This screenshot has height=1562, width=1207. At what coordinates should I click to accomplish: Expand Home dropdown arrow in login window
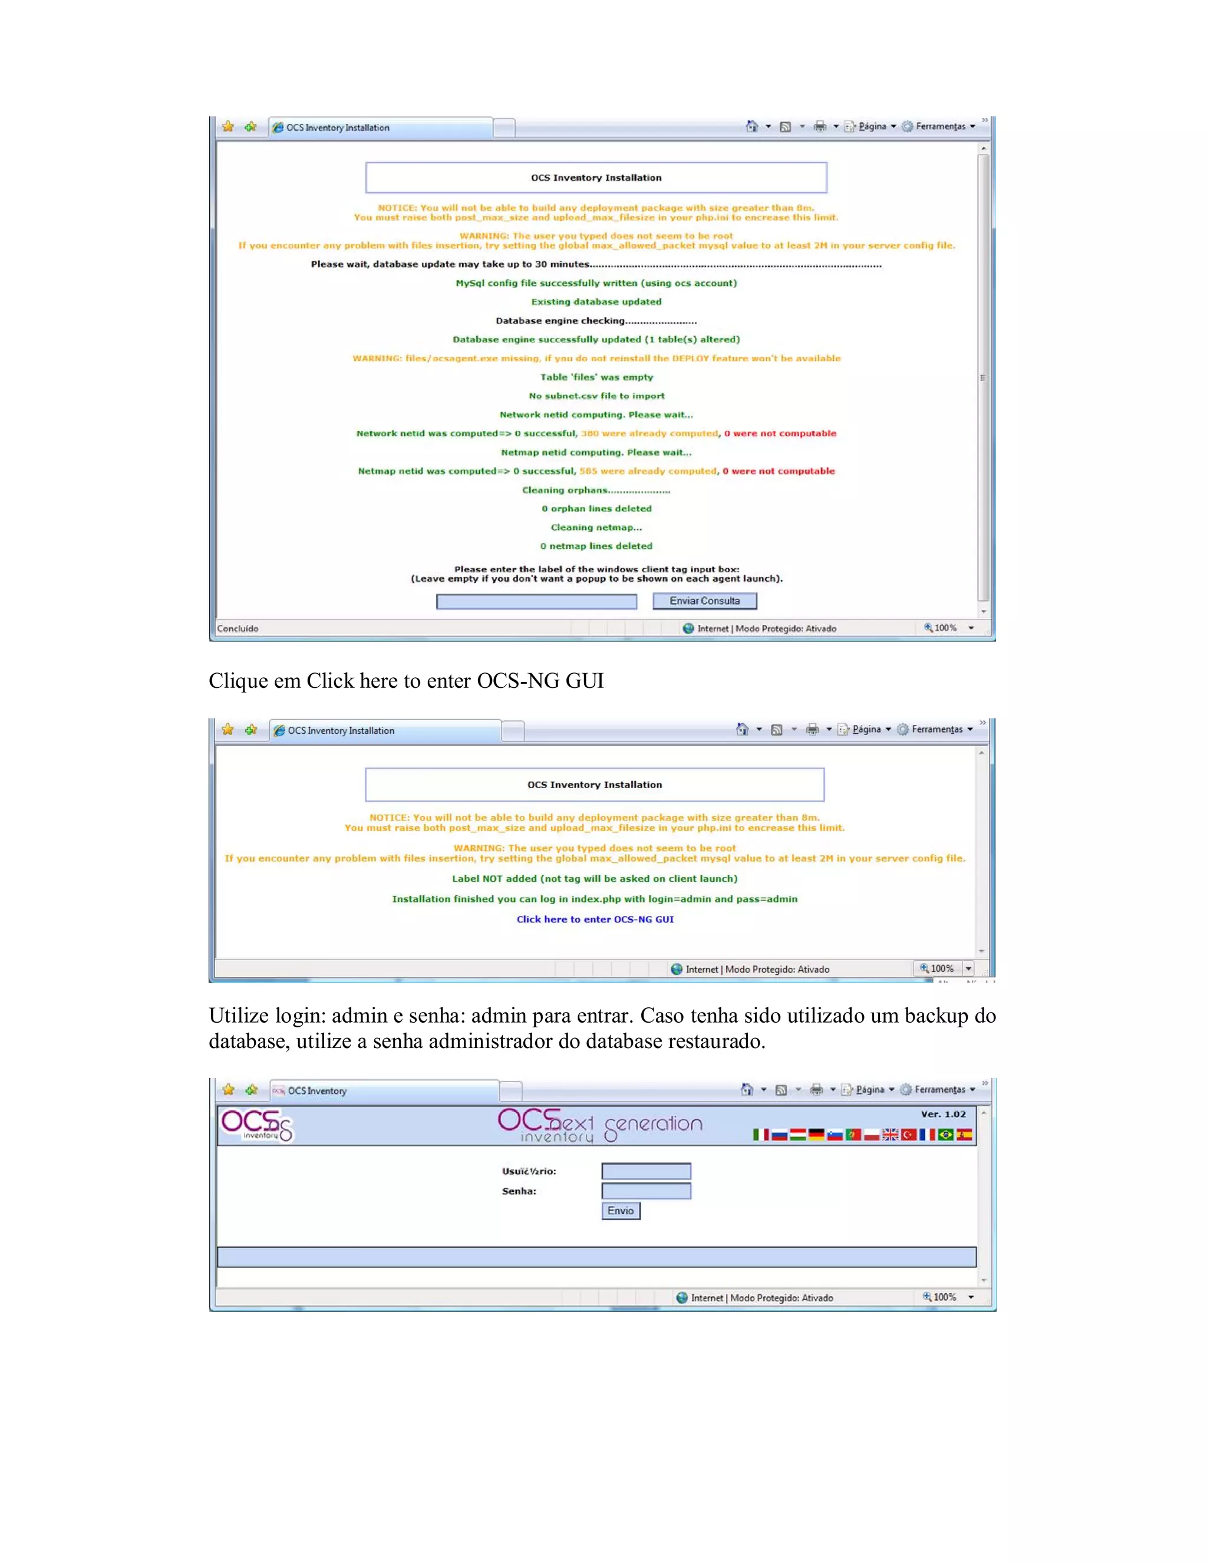[764, 1090]
